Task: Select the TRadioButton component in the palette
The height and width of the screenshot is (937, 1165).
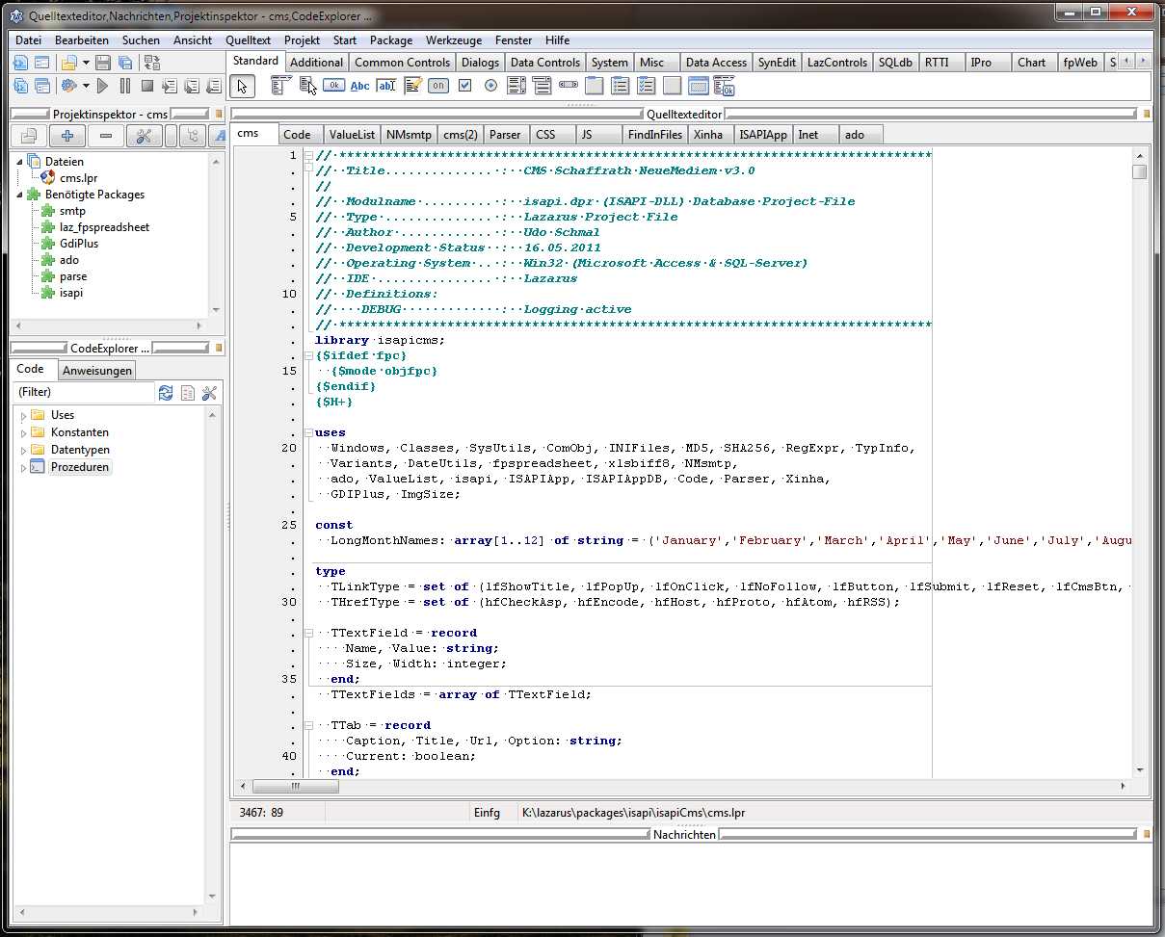Action: 491,86
